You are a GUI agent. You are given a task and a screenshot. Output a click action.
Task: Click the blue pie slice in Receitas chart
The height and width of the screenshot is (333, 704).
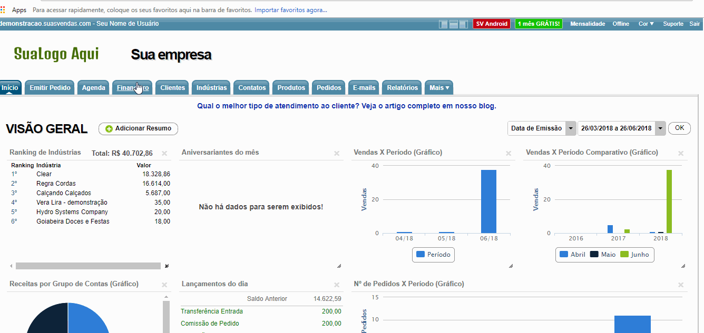[87, 320]
